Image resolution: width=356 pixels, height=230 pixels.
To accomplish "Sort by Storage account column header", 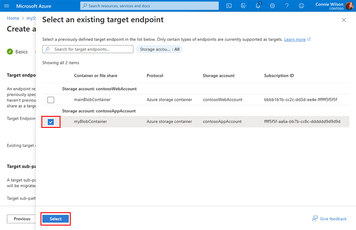I will click(x=218, y=75).
